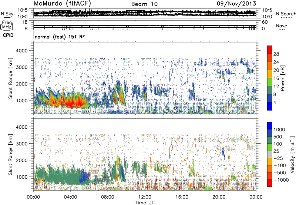This screenshot has width=296, height=205.
Task: Click the 'Time UT' axis label
Action: pos(145,202)
